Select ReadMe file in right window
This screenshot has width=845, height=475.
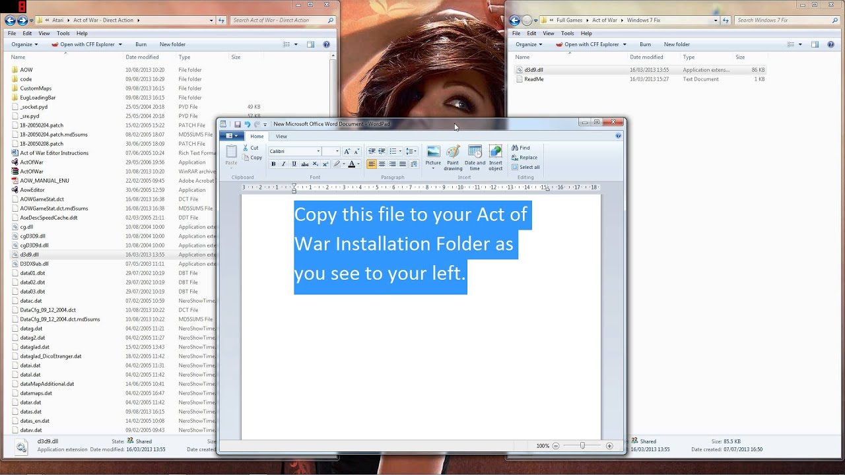click(533, 79)
